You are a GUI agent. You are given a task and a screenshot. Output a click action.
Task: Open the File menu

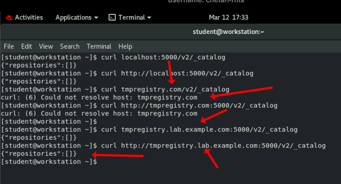tap(9, 46)
